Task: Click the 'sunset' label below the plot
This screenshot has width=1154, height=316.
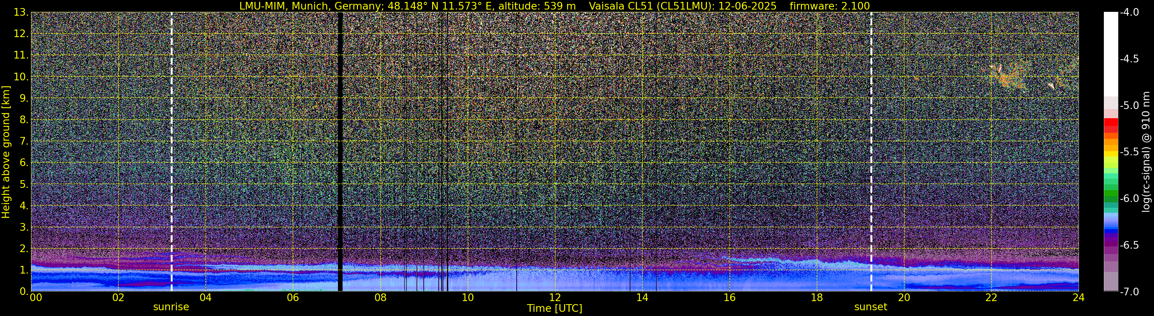Action: [870, 307]
